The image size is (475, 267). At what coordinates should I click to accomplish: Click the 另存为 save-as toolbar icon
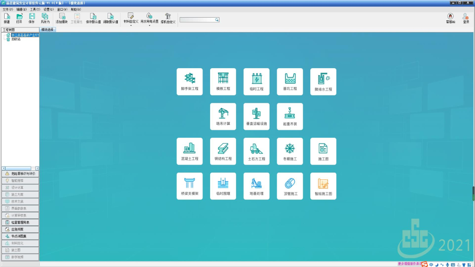45,18
